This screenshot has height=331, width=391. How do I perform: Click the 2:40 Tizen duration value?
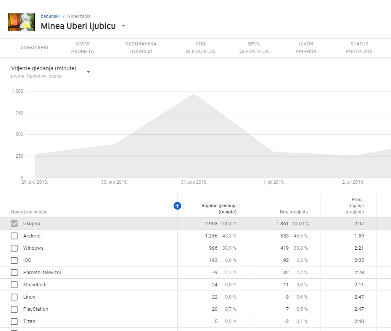(359, 321)
